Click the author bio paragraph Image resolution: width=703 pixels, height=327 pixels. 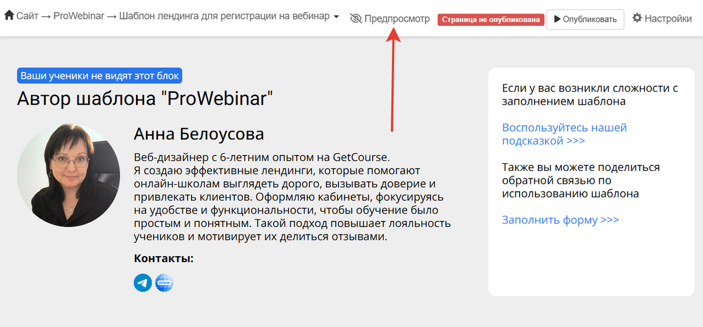[292, 197]
